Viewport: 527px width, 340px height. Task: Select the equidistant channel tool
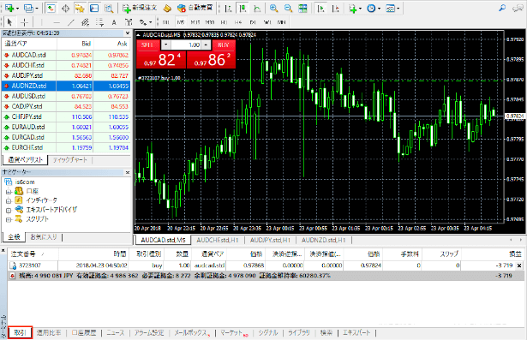[x=85, y=22]
